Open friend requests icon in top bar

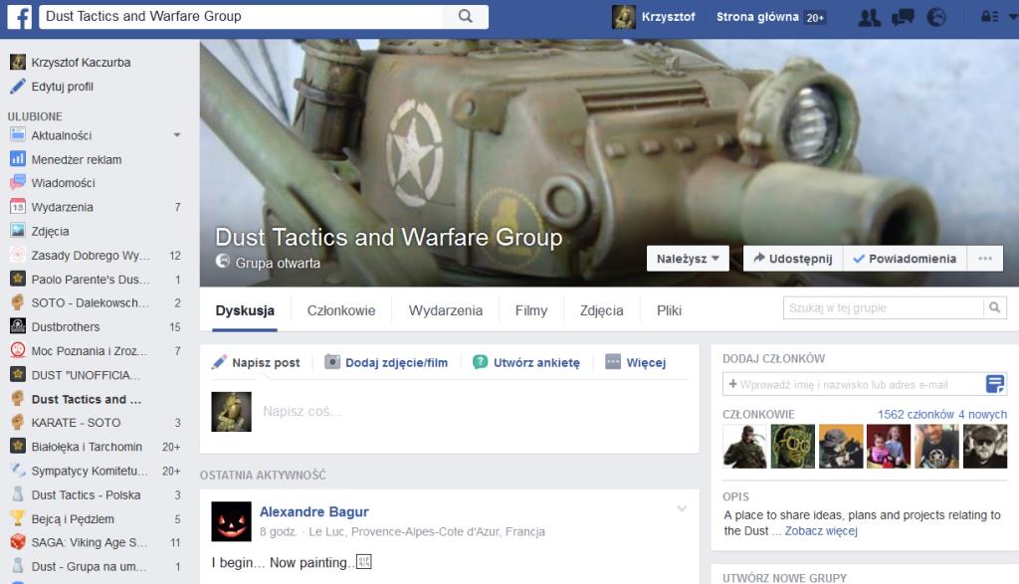pyautogui.click(x=869, y=18)
